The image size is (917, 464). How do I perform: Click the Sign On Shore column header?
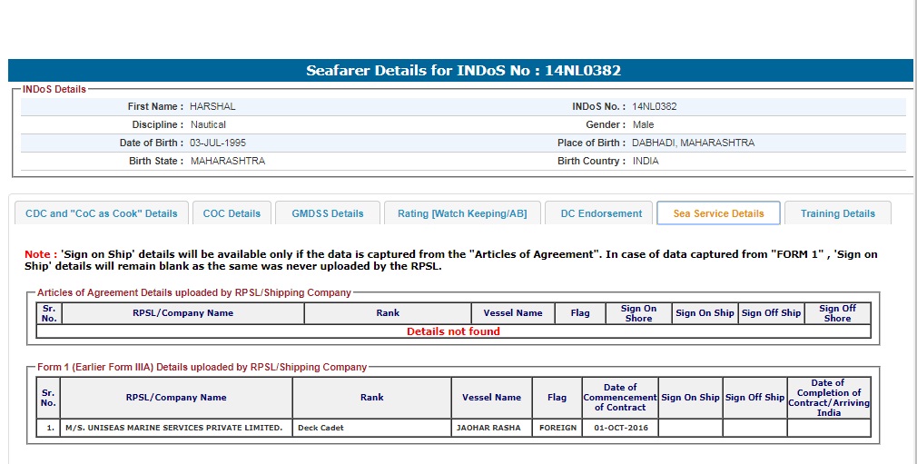pyautogui.click(x=638, y=313)
